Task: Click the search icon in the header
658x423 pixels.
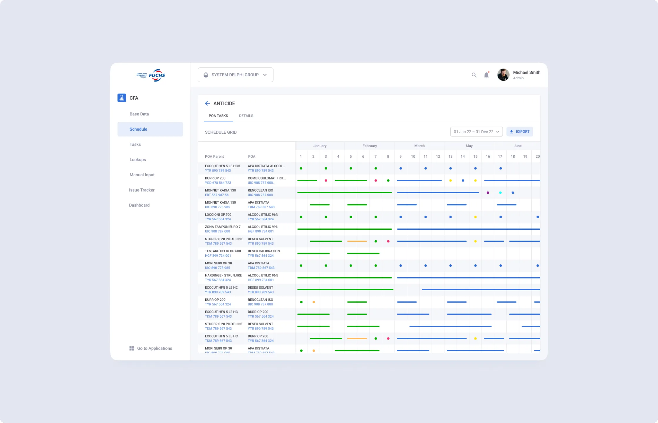Action: point(474,75)
